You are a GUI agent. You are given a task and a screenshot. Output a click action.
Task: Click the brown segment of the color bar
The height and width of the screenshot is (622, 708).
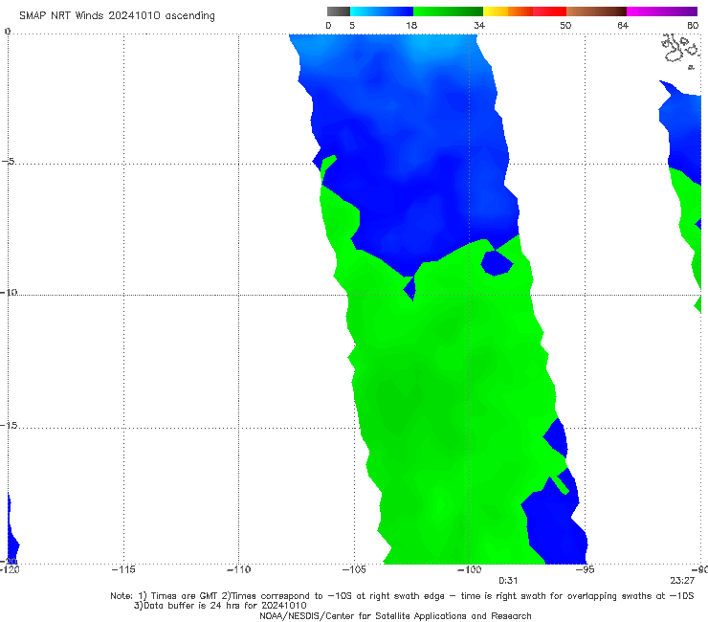coord(596,11)
